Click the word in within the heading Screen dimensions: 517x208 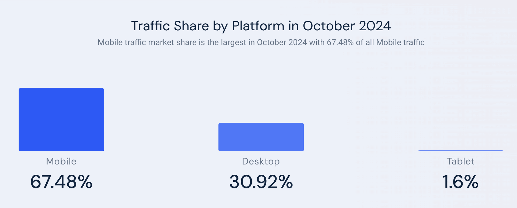294,26
